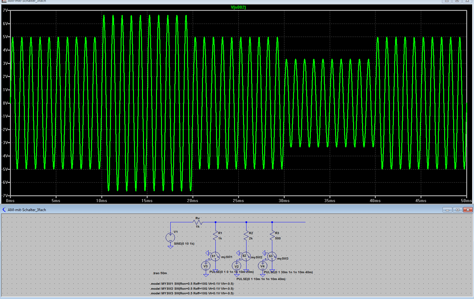Restore the schematic window using middle title button
The image size is (474, 299).
click(458, 210)
